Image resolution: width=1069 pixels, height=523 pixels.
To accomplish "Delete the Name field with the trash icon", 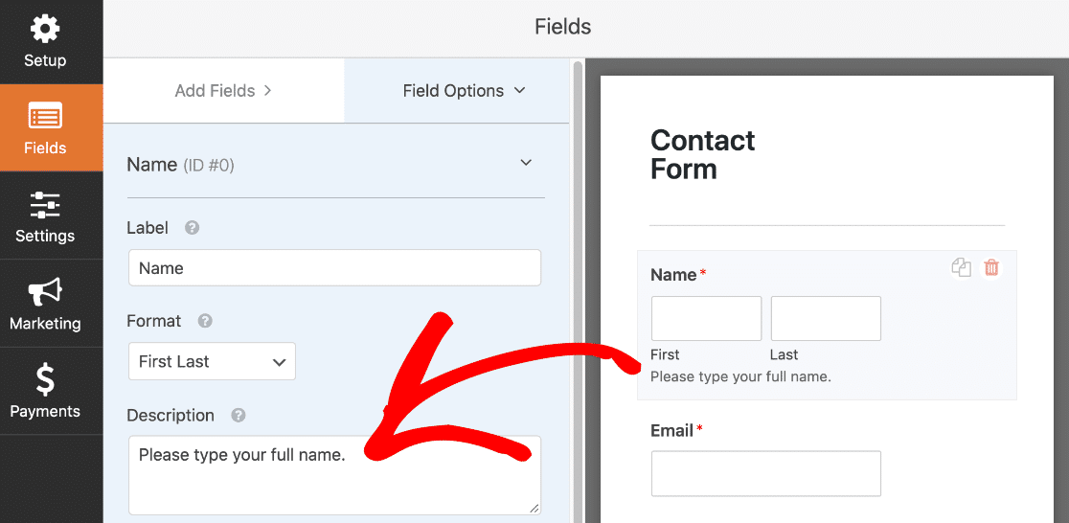I will (x=991, y=267).
